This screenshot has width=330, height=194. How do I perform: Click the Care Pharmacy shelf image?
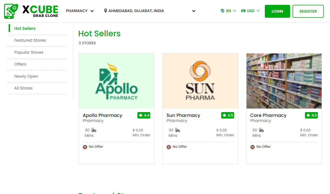pos(284,81)
